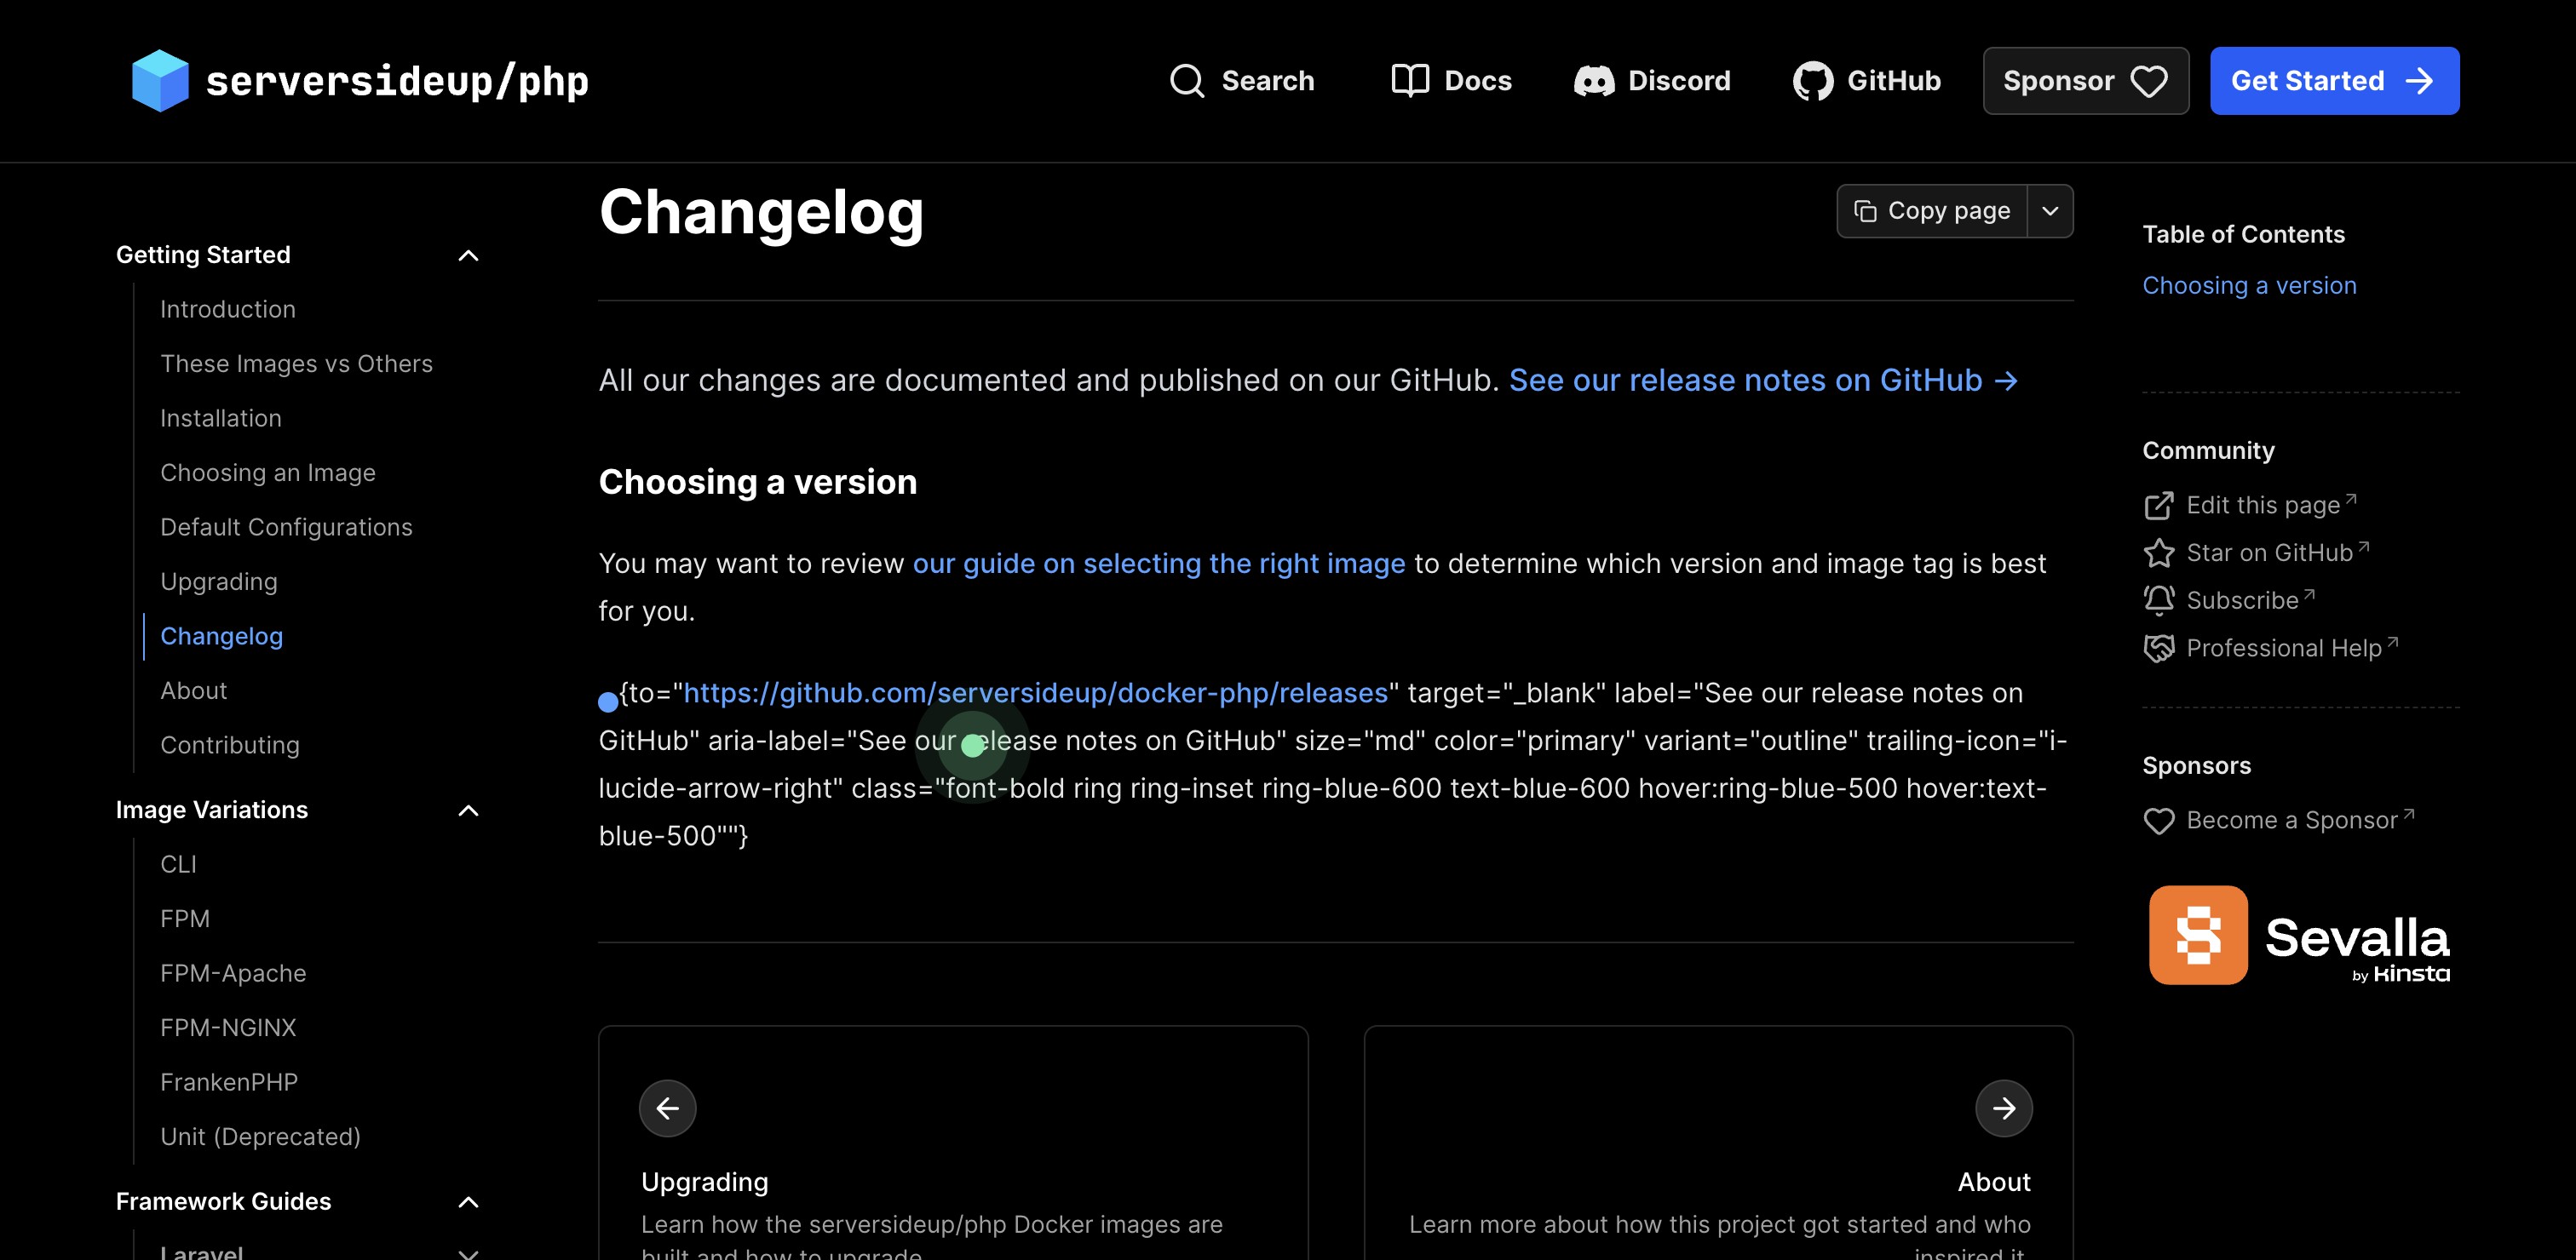Click the Discord icon in the header
2576x1260 pixels.
click(x=1594, y=80)
